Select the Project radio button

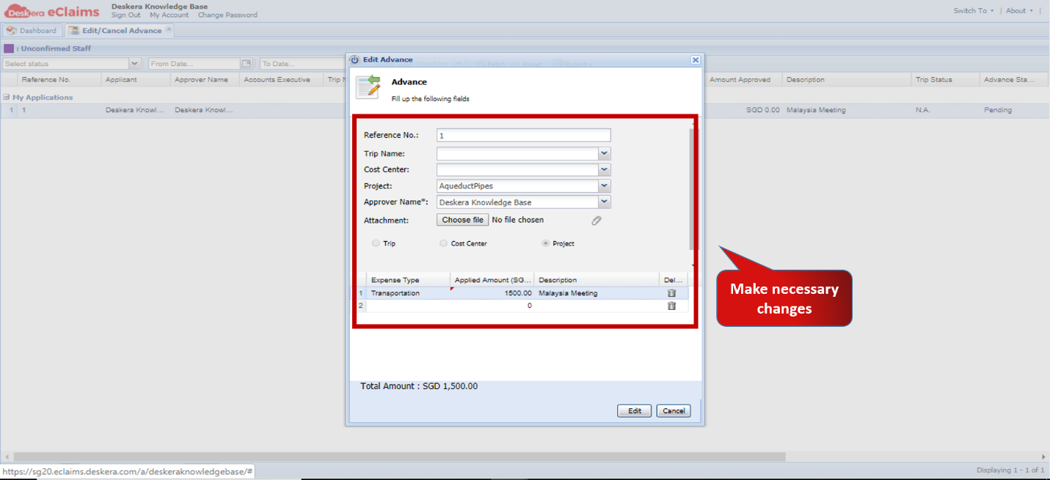click(x=545, y=243)
